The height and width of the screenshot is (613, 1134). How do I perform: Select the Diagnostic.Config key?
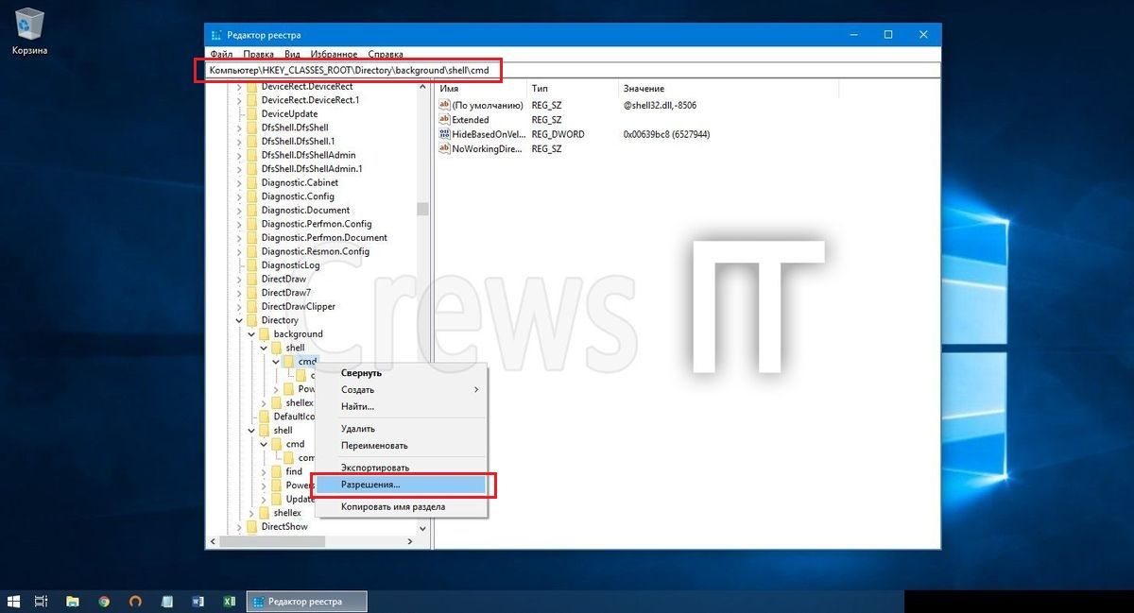298,196
